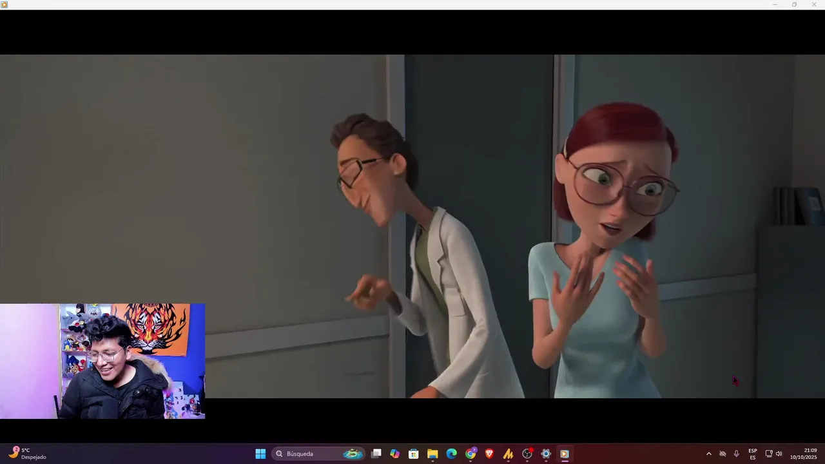Screen dimensions: 825x464
Task: Minimize the media player window
Action: [x=775, y=5]
